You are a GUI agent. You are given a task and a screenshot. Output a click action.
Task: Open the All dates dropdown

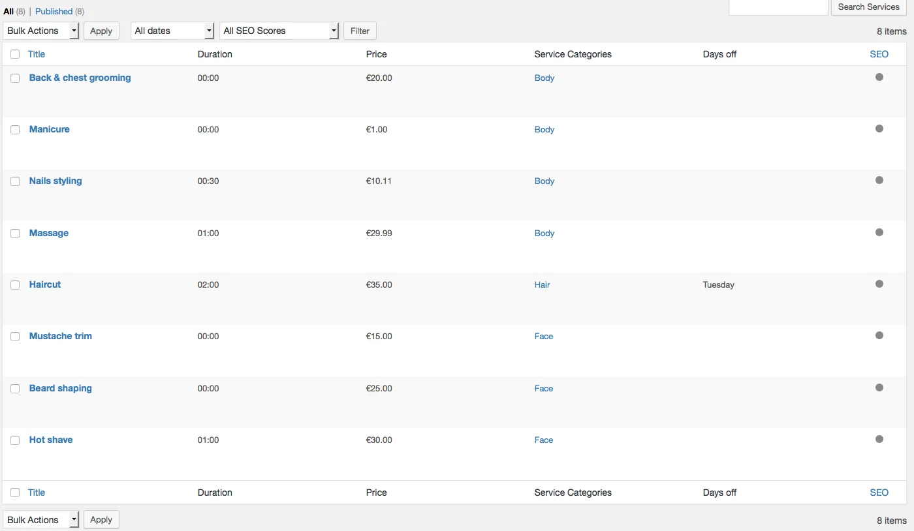(172, 31)
